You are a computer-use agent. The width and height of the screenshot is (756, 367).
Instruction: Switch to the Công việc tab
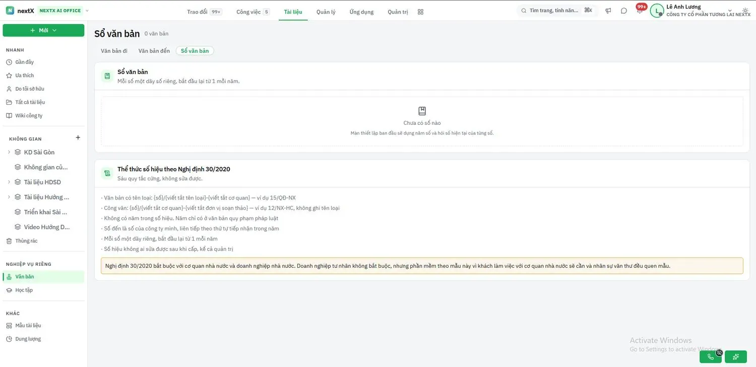pos(253,12)
